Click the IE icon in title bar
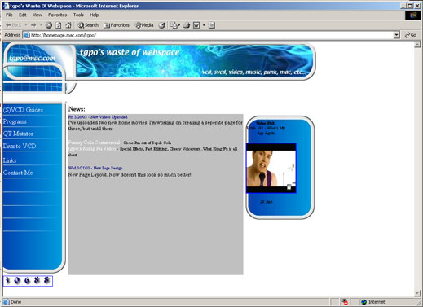 pos(6,6)
